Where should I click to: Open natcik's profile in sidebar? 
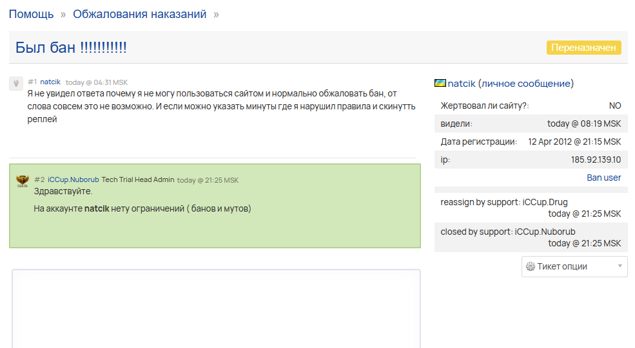461,84
